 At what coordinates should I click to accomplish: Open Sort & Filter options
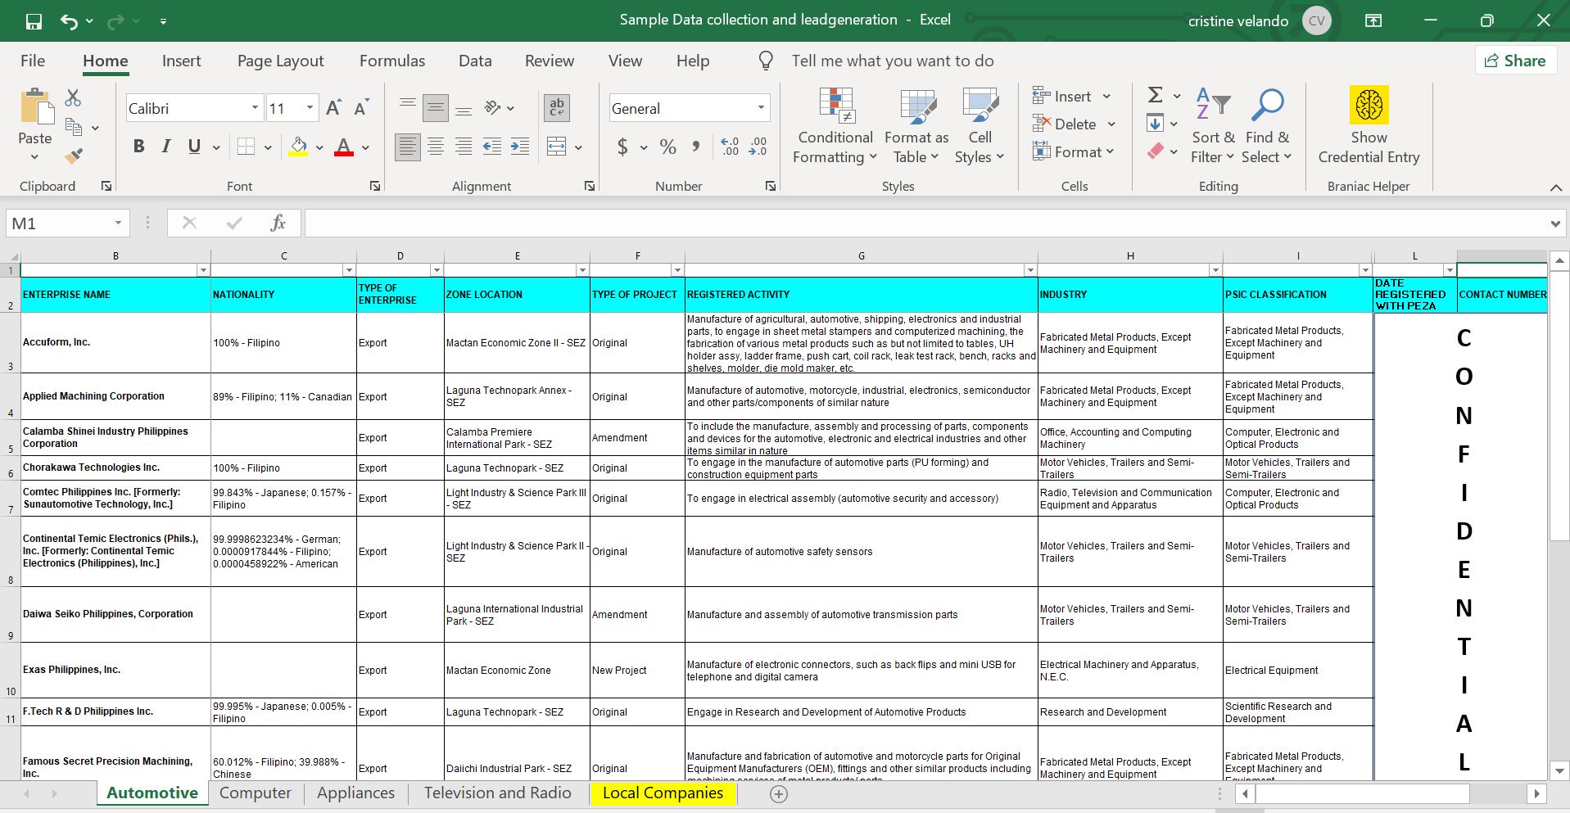coord(1213,126)
